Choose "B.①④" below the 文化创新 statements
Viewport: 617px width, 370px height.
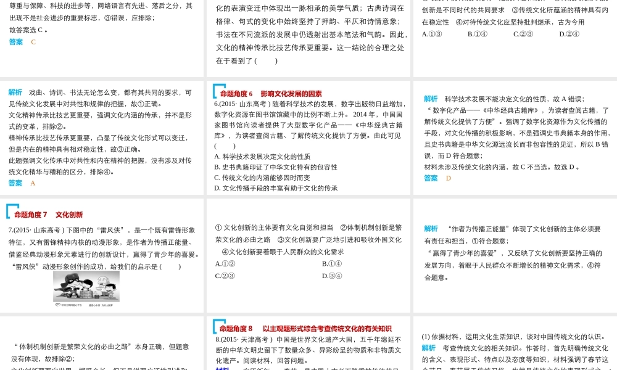pos(332,264)
